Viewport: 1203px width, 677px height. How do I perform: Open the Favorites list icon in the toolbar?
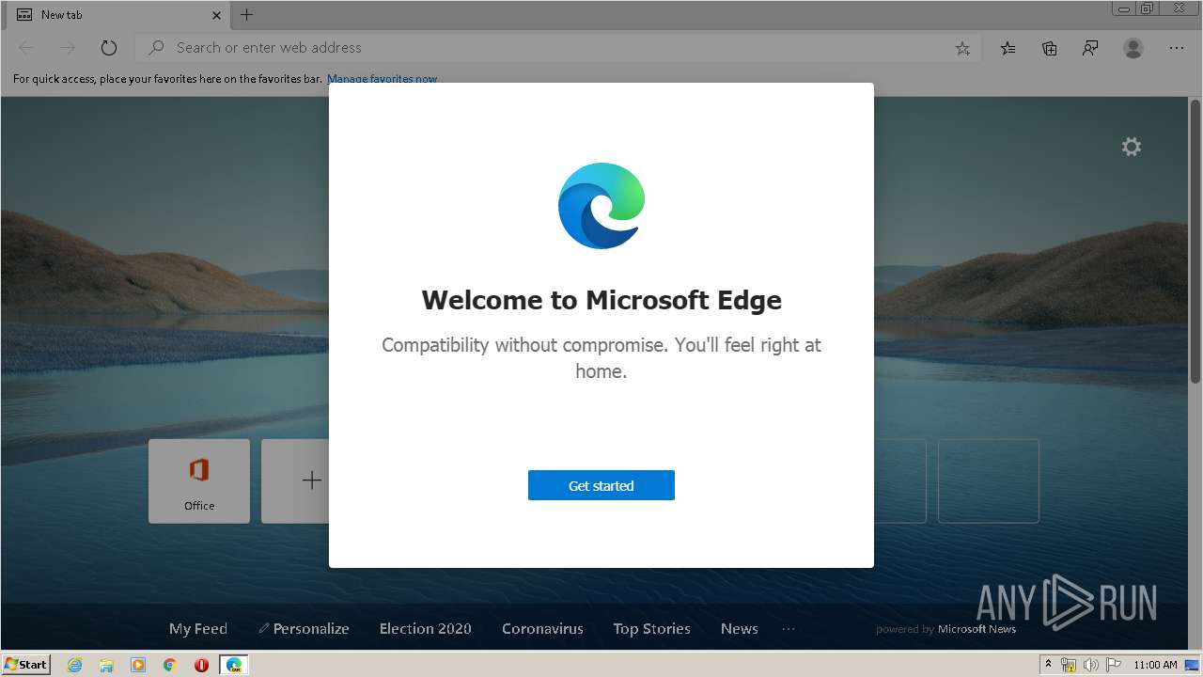tap(1008, 48)
